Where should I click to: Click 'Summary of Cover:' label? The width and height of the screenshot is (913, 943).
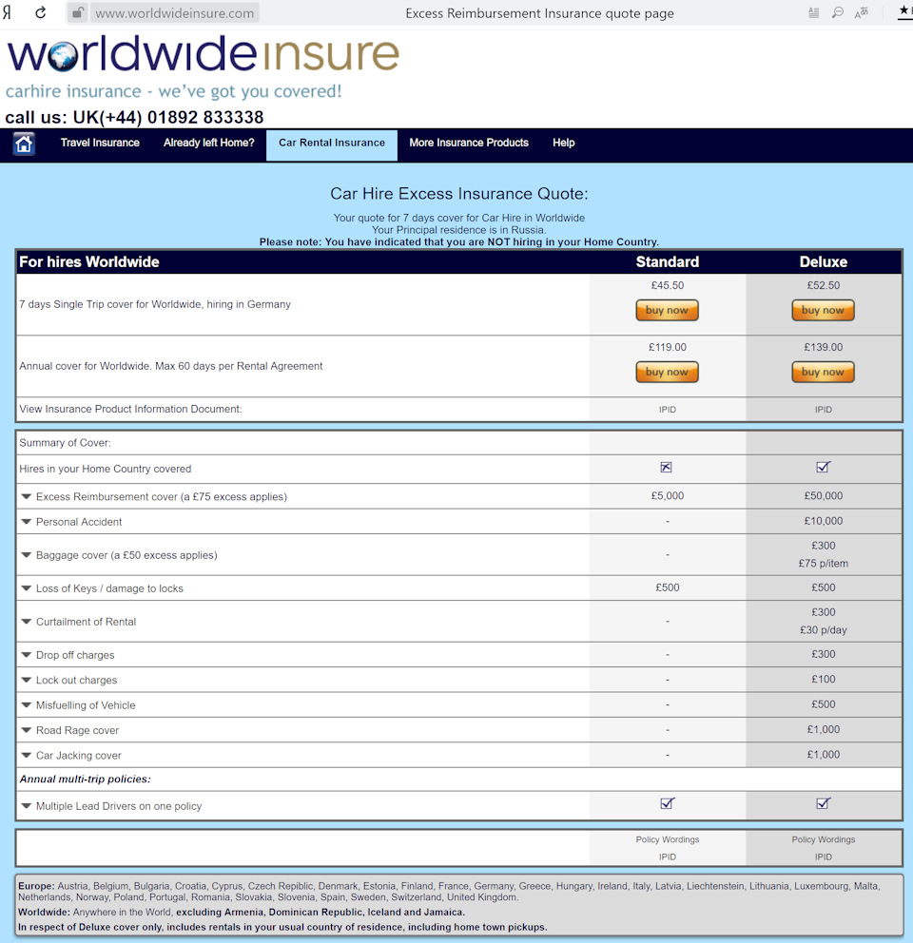coord(65,443)
